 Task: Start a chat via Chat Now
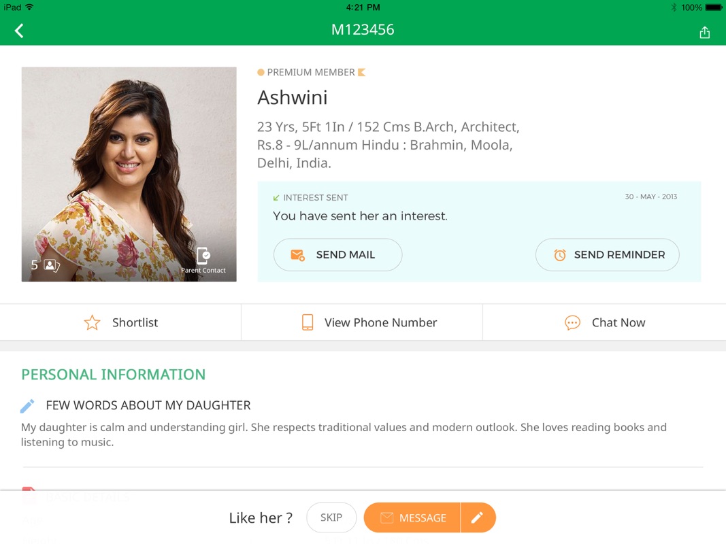[x=604, y=322]
